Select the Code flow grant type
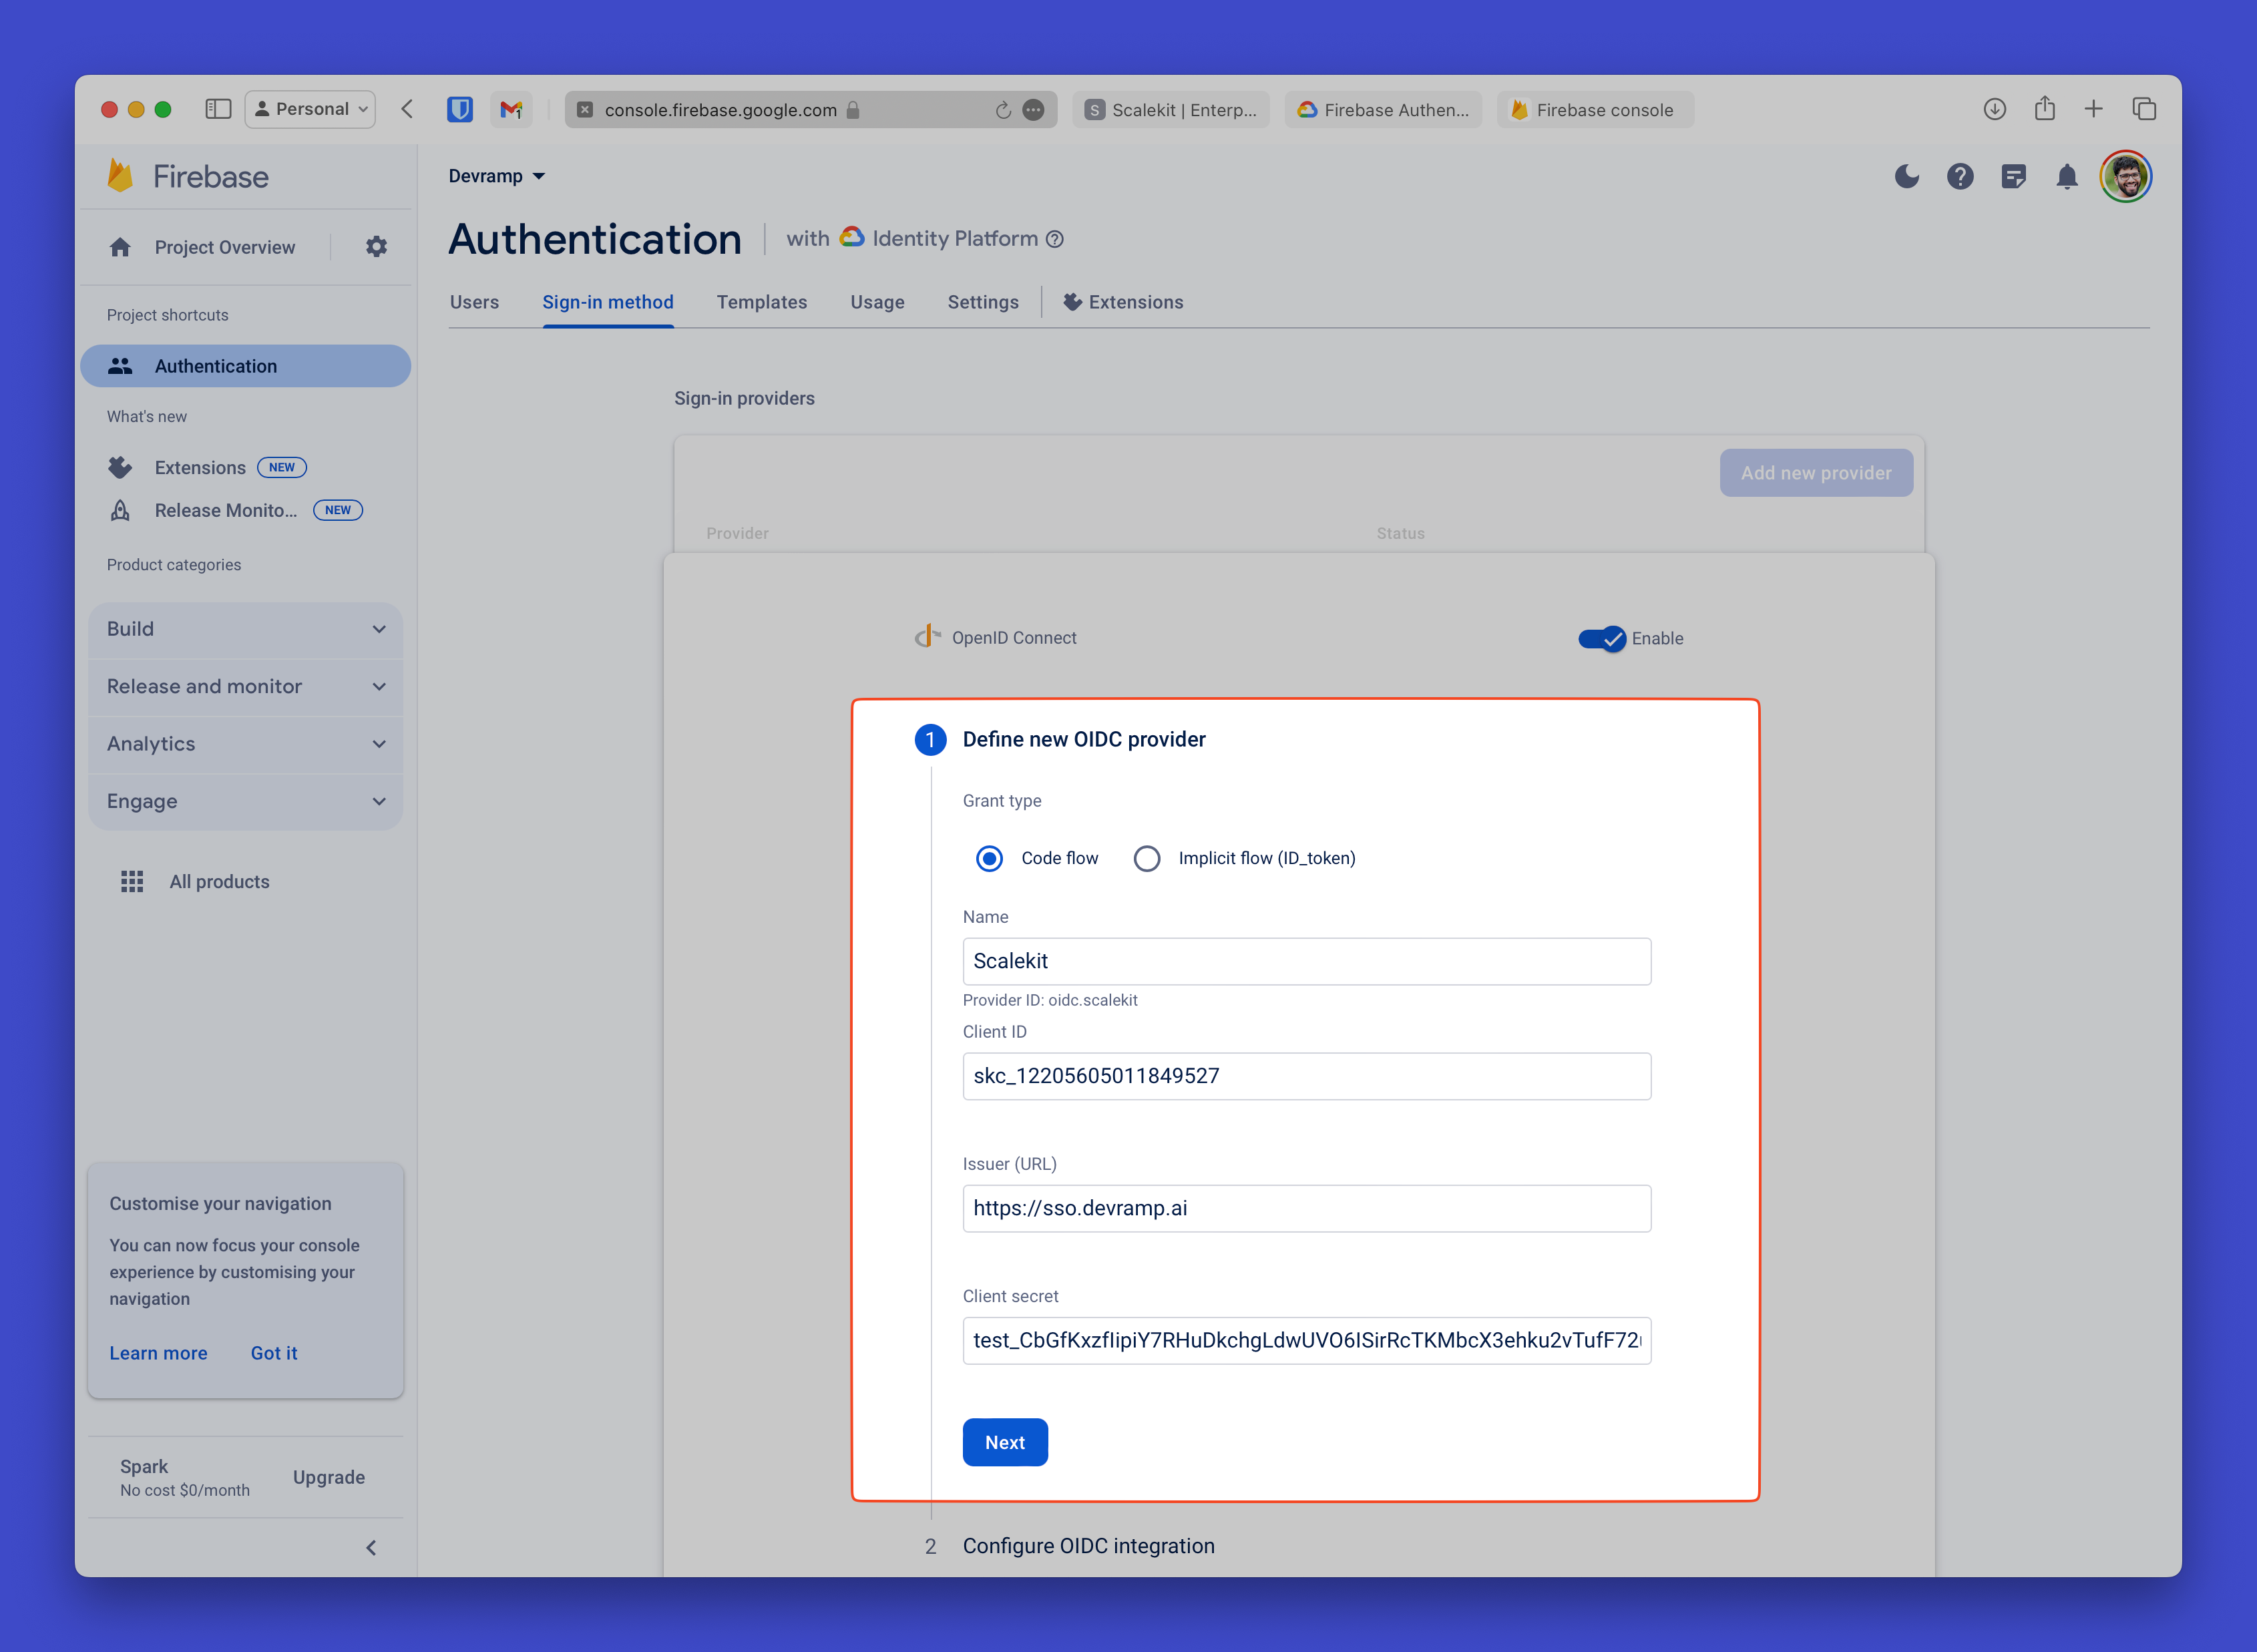2257x1652 pixels. pyautogui.click(x=989, y=858)
